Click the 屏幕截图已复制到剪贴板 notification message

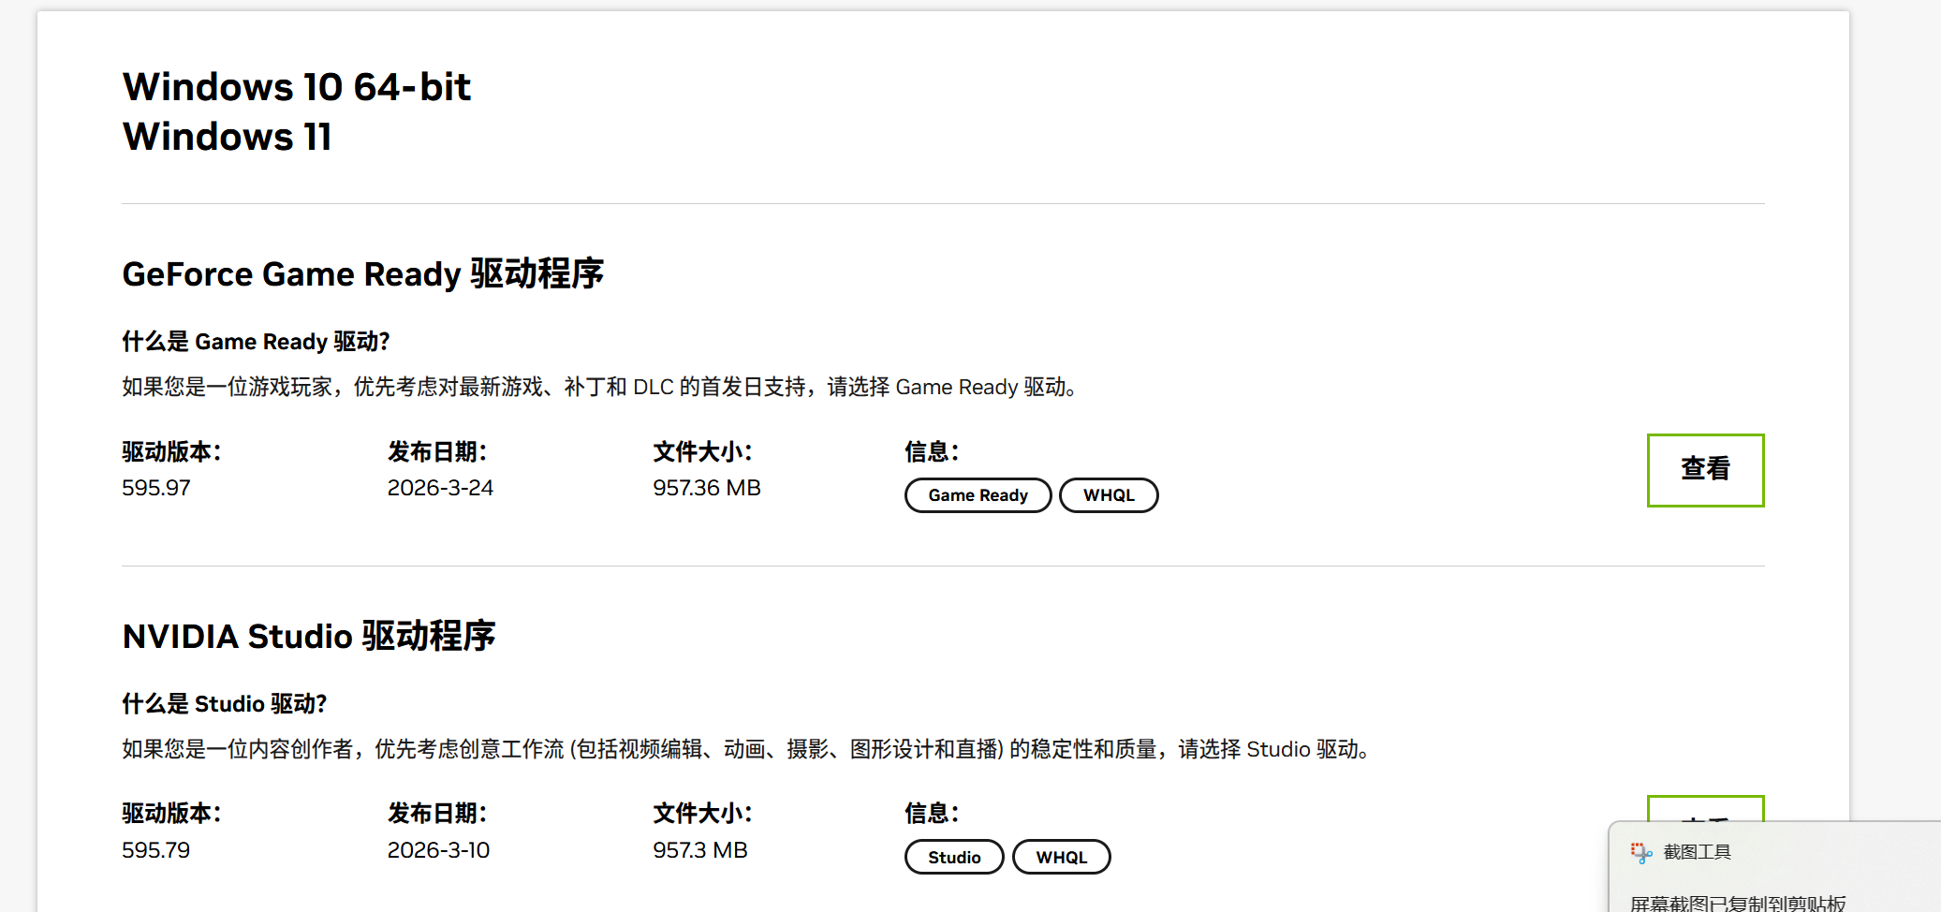pos(1737,903)
